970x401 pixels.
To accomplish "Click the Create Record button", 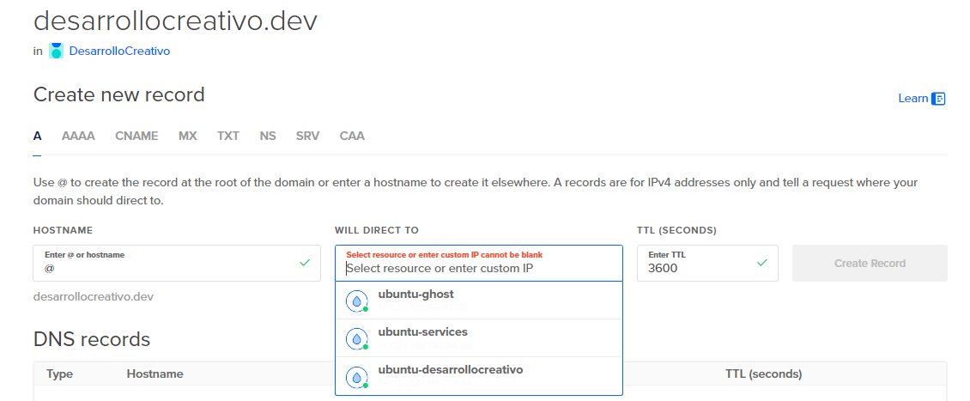I will pos(870,263).
